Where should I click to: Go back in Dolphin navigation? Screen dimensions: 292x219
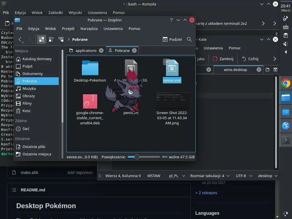20,39
